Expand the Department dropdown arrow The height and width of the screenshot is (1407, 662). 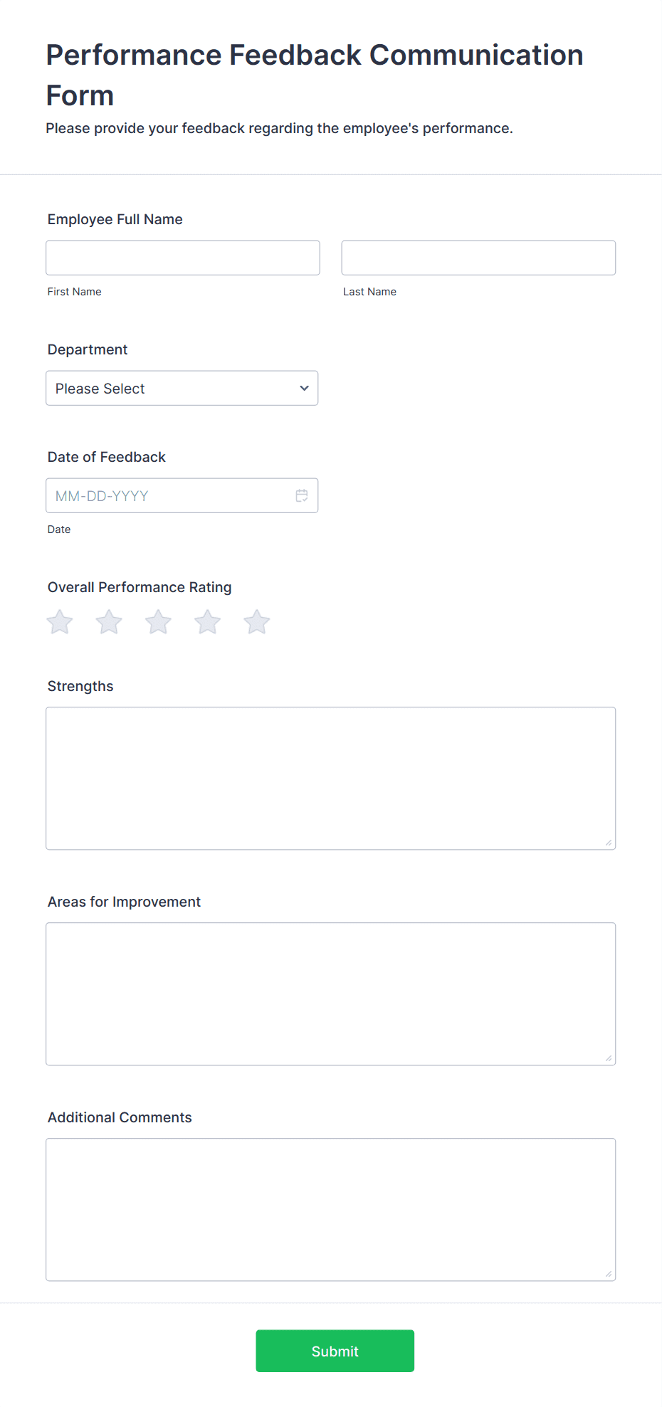304,389
